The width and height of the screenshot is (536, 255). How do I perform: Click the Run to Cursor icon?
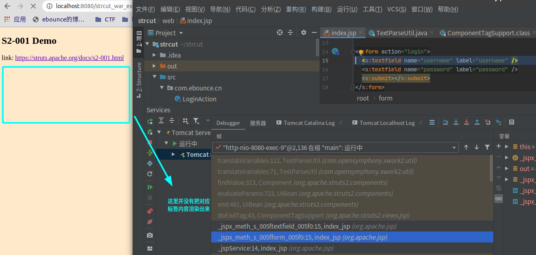pos(498,122)
